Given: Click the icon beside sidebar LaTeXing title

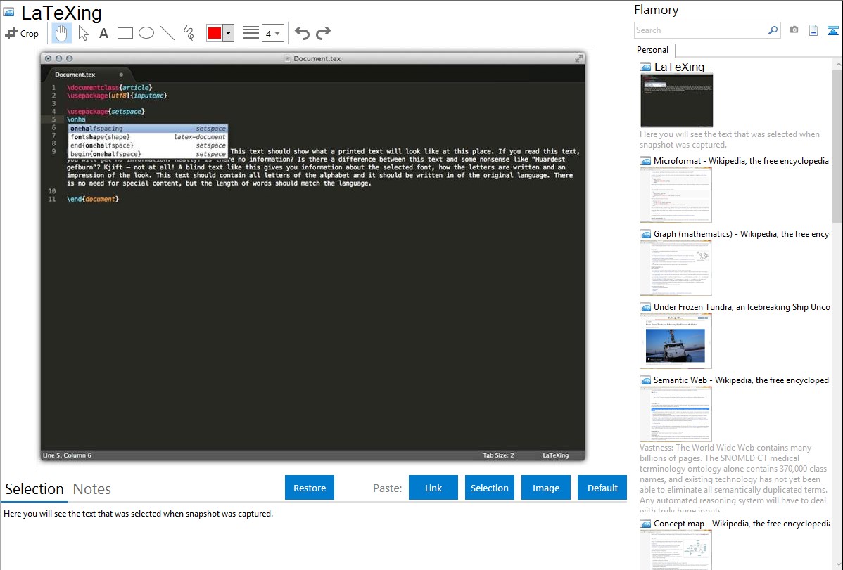Looking at the screenshot, I should (x=645, y=67).
